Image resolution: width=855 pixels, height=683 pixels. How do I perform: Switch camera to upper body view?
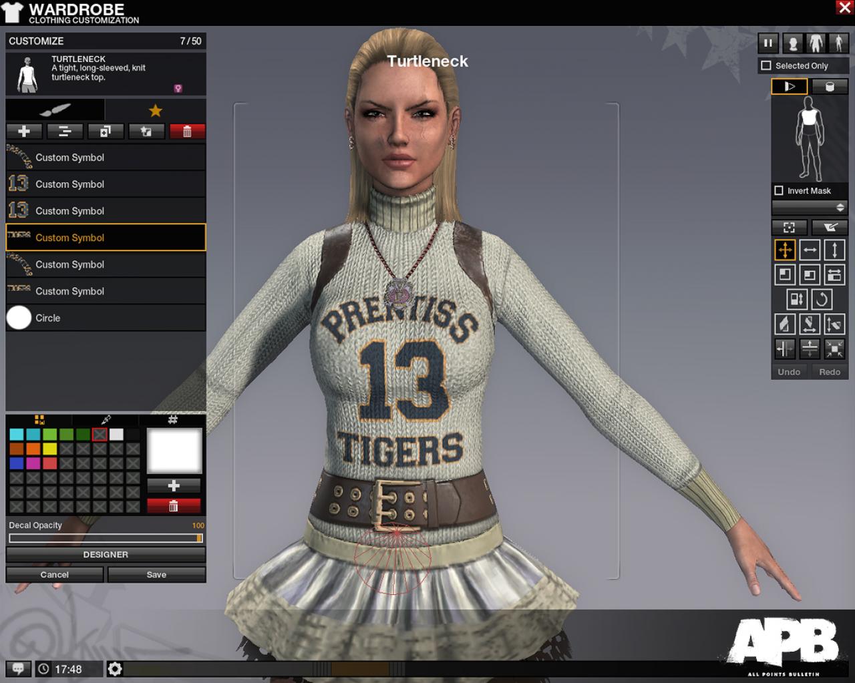(x=816, y=43)
